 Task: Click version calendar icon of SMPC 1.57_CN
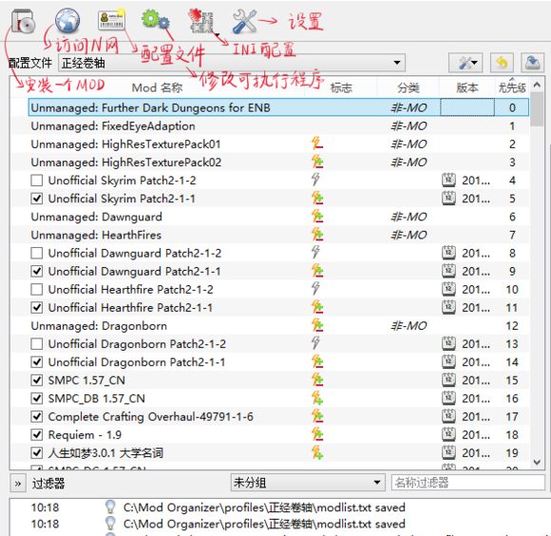448,379
